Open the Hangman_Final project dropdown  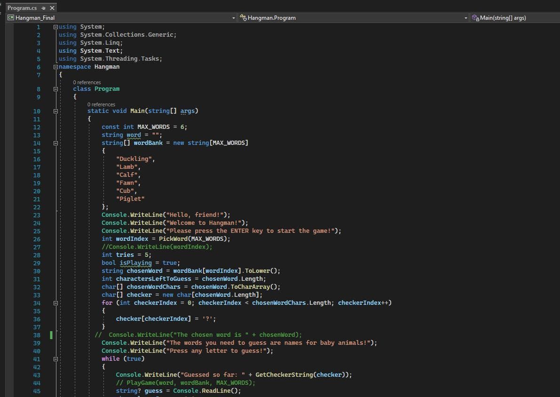coord(234,18)
